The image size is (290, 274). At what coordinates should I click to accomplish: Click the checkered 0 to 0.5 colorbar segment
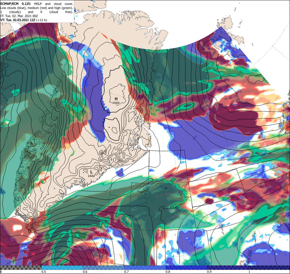pos(21,268)
